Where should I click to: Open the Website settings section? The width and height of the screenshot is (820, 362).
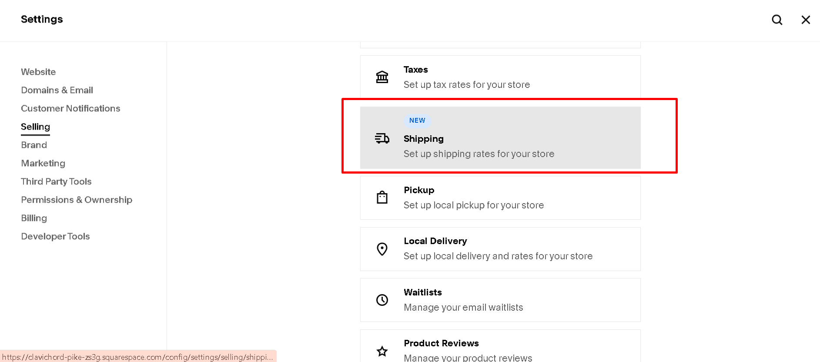[38, 72]
